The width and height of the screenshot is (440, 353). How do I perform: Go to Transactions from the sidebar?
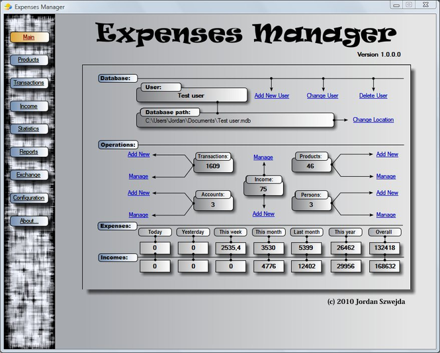(28, 83)
